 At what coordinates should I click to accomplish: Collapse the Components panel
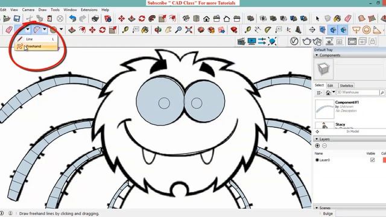pyautogui.click(x=317, y=55)
